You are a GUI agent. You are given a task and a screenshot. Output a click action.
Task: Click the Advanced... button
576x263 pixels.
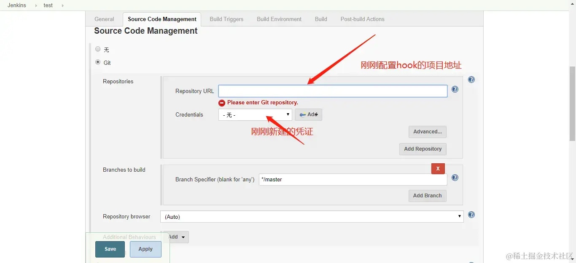pyautogui.click(x=427, y=132)
